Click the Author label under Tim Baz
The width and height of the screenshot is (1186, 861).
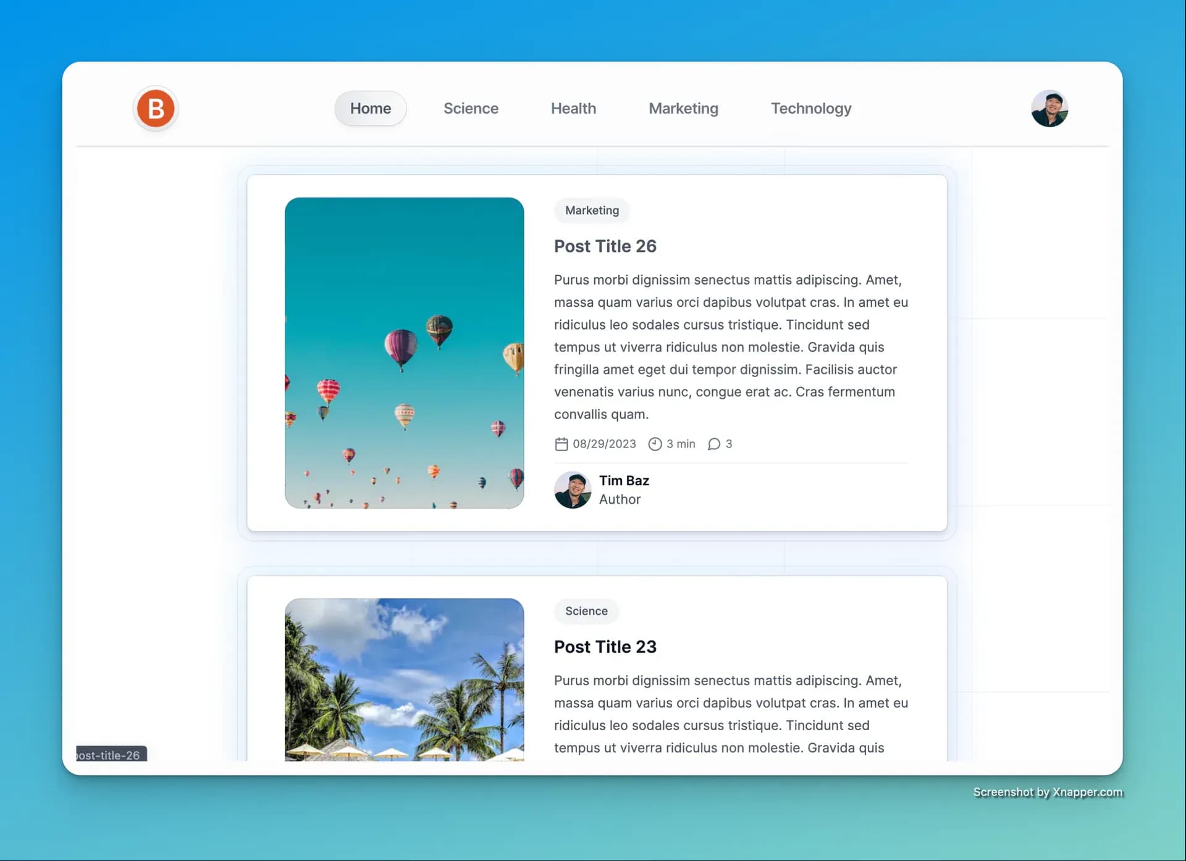click(x=620, y=499)
